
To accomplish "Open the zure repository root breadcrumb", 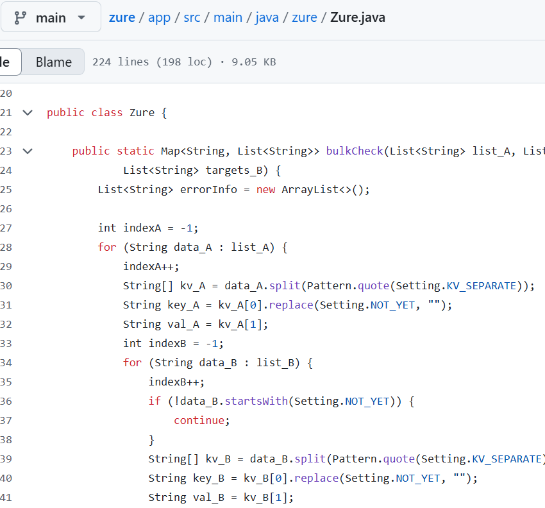I will (122, 17).
